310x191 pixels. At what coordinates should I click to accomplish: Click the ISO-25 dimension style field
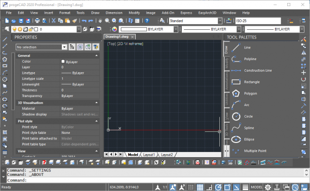coord(258,21)
